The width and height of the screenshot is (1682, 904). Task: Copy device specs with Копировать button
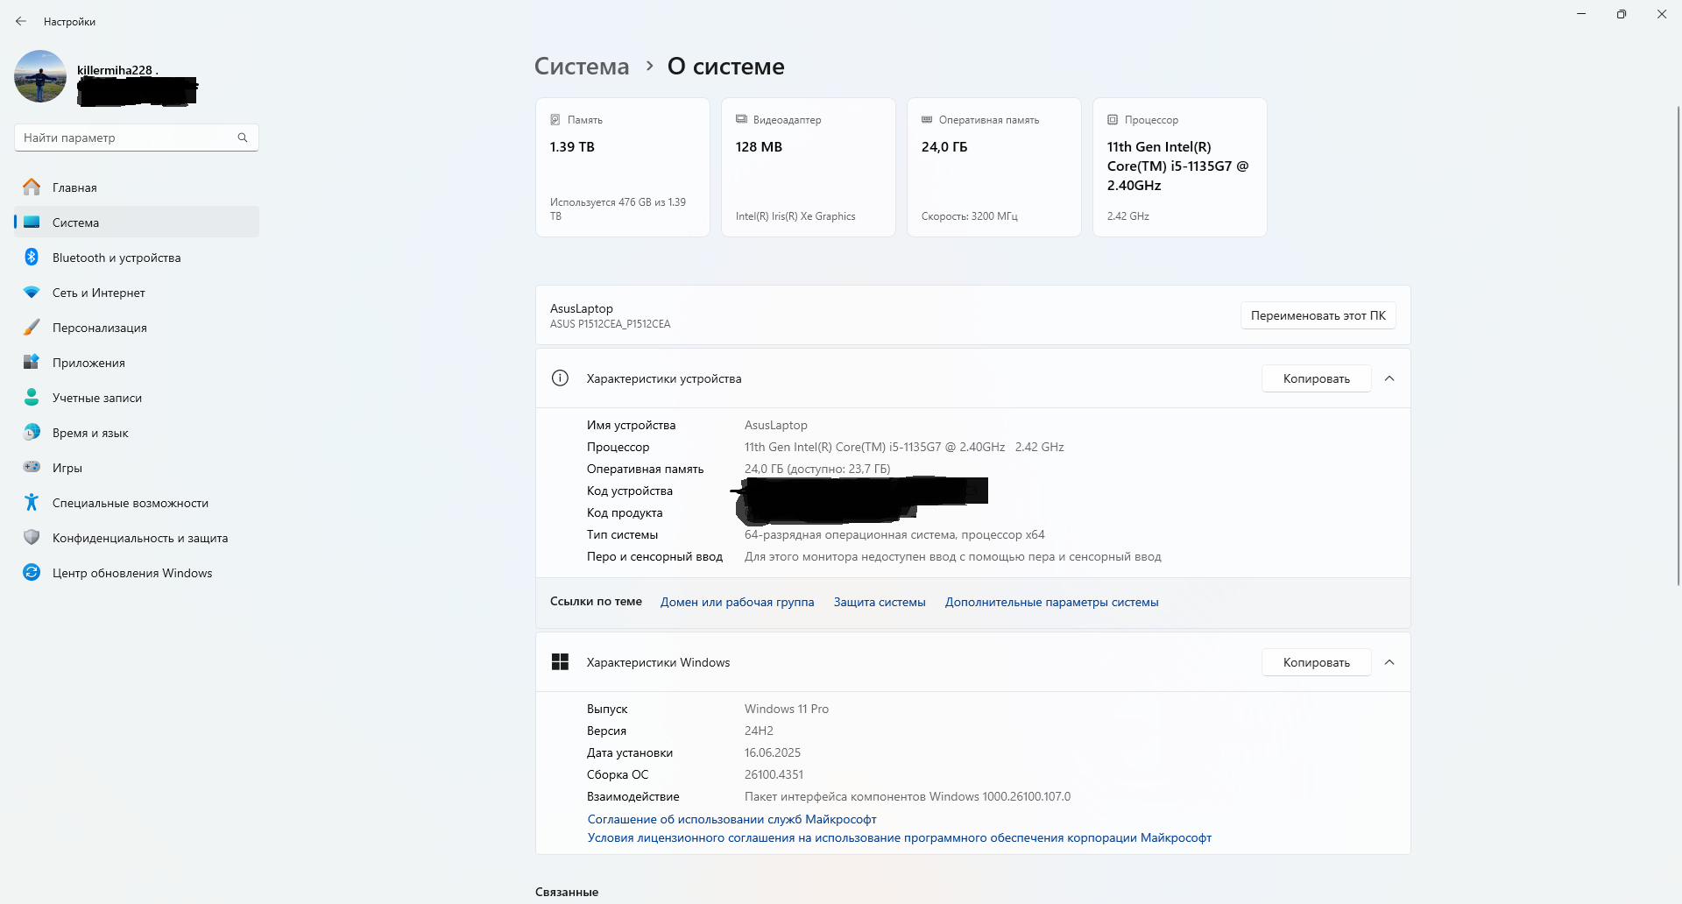[x=1317, y=378]
